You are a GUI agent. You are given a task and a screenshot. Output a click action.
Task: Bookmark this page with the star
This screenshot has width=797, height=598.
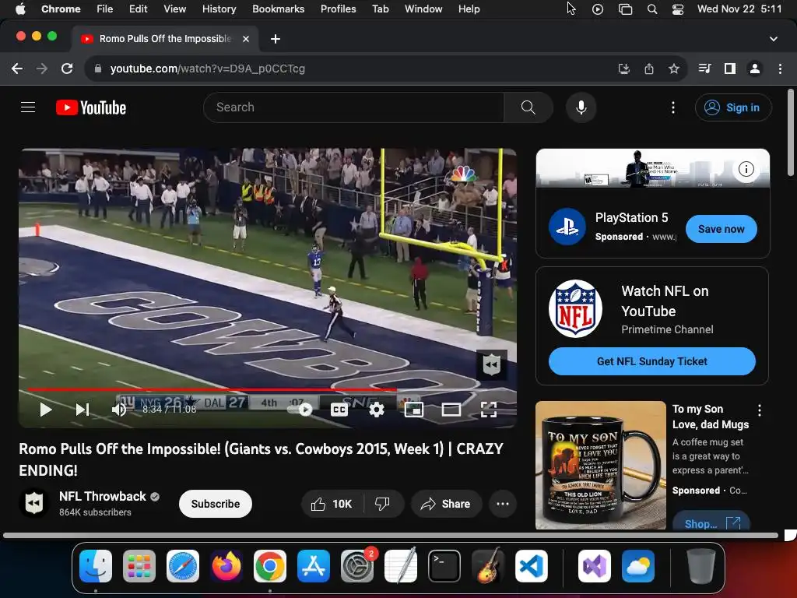(x=674, y=69)
